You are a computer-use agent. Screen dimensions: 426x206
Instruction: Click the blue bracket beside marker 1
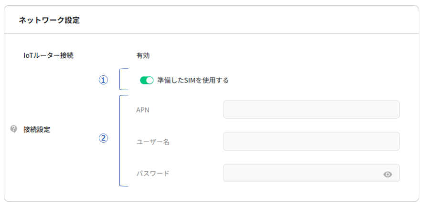pos(120,79)
